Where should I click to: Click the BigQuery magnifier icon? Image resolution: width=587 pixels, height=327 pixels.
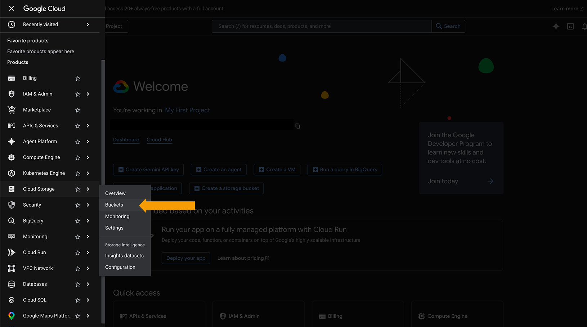12,221
